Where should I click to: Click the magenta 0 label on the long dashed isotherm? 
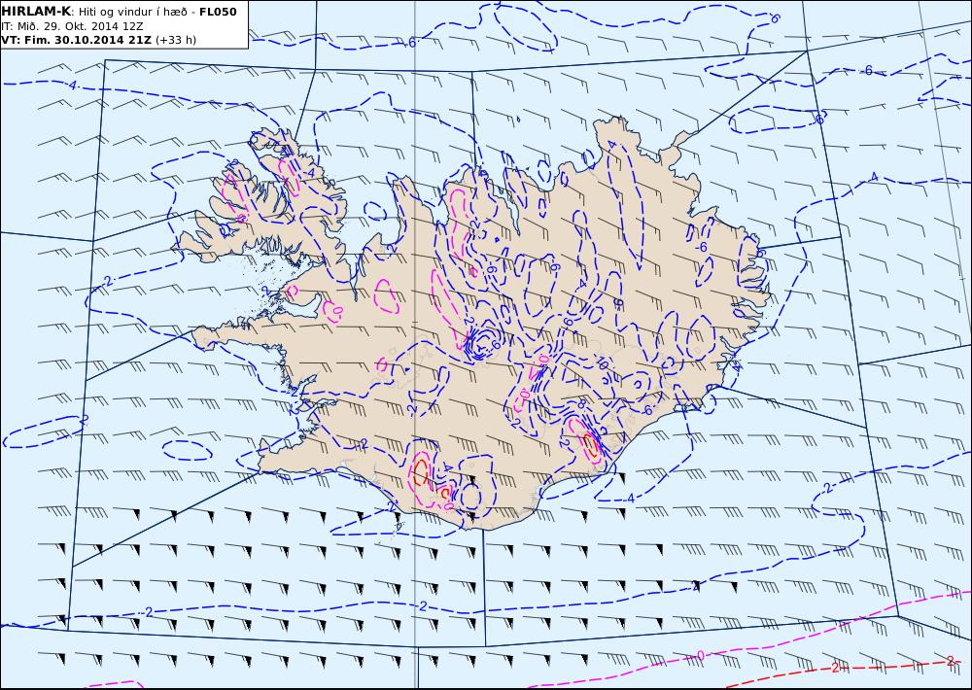[701, 656]
